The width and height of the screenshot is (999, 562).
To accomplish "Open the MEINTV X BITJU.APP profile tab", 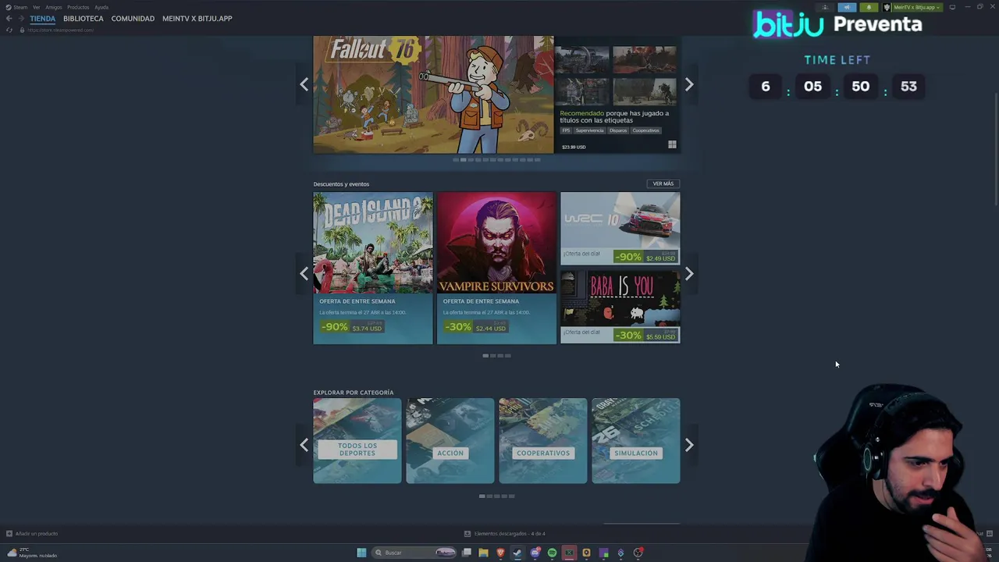I will coord(197,19).
